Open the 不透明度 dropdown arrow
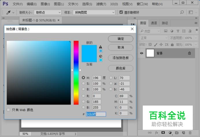Viewport: 200px width, 137px height. 196,38
